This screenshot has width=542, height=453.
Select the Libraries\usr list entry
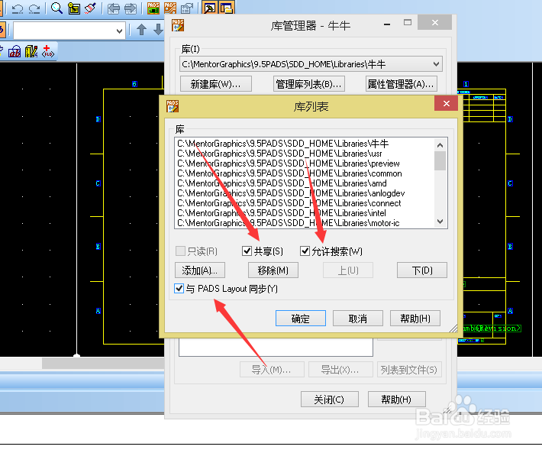click(x=305, y=154)
